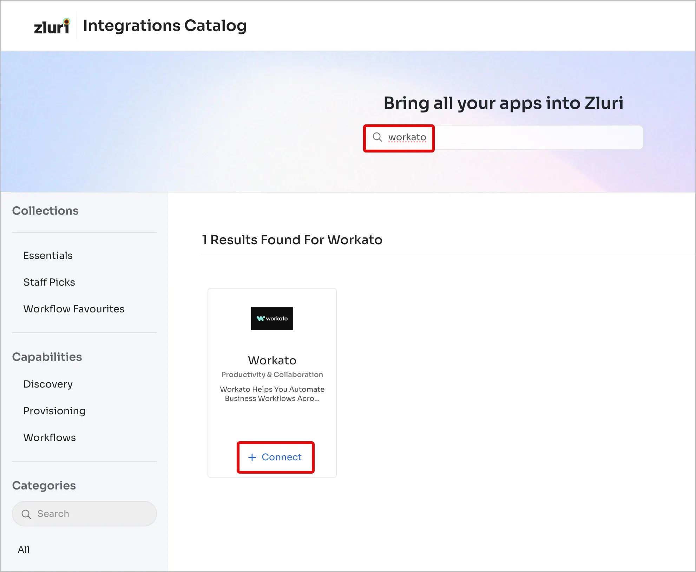The image size is (696, 572).
Task: Click the plus icon beside Connect
Action: click(252, 457)
